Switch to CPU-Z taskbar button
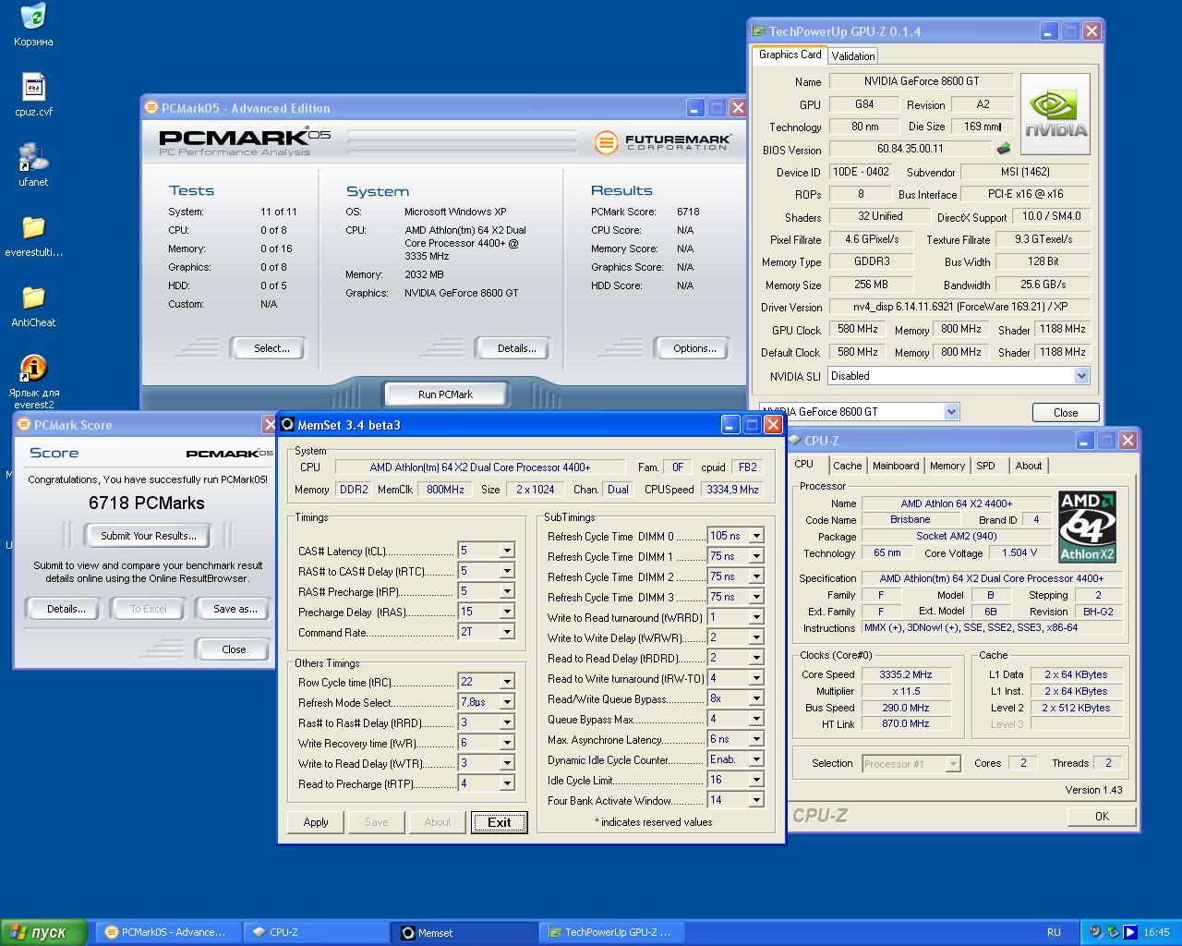 point(317,932)
